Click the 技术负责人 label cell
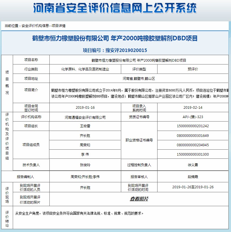 click(31, 165)
